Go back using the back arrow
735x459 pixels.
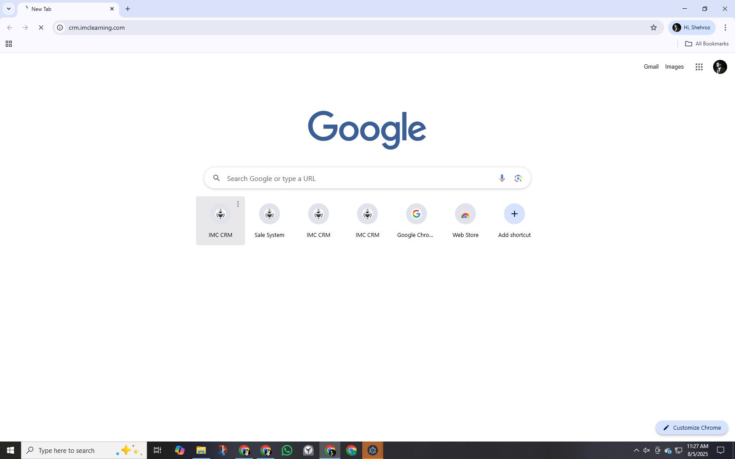[10, 28]
